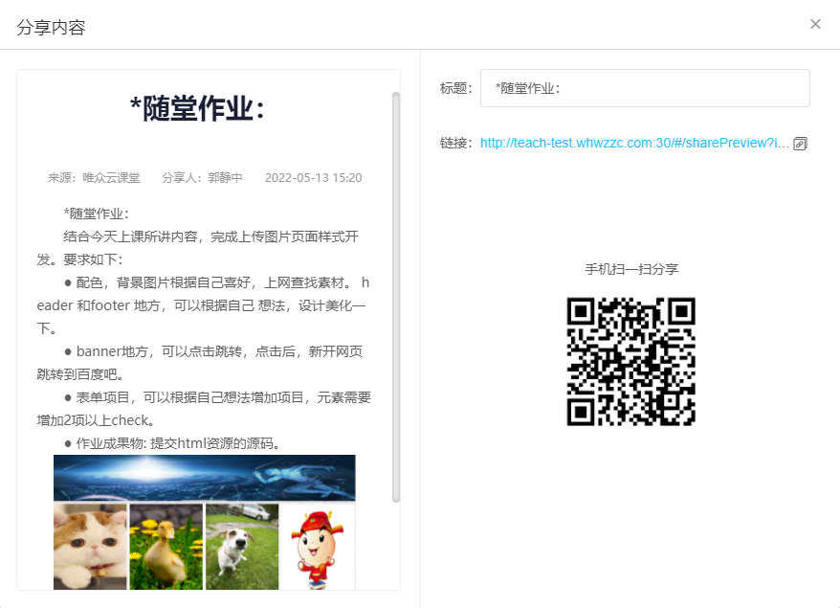Select the blue banner image in preview

tap(204, 478)
